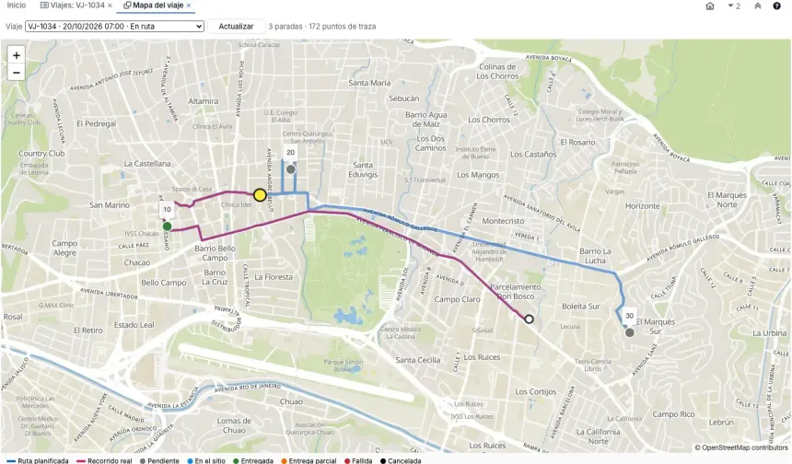This screenshot has width=792, height=464.
Task: Click the Parcelamiento Don Bosco map label
Action: tap(515, 291)
